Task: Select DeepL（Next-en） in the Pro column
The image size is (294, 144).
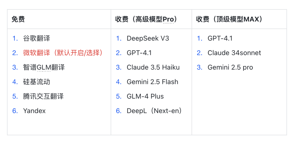Action: pyautogui.click(x=154, y=111)
